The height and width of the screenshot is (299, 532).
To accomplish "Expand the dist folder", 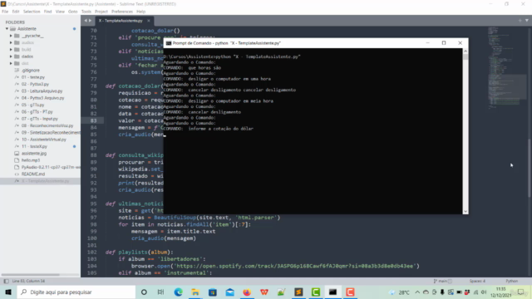I will (x=11, y=63).
